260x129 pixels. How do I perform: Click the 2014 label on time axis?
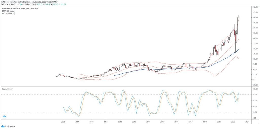[x=148, y=122]
